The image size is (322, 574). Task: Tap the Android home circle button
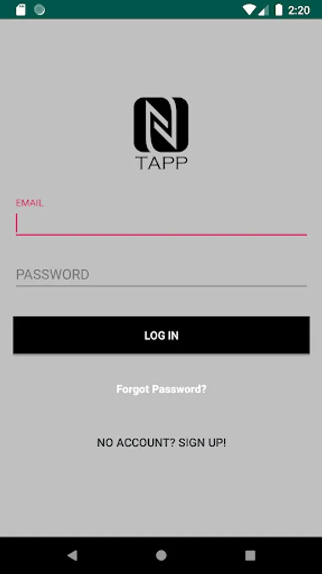[x=161, y=556]
